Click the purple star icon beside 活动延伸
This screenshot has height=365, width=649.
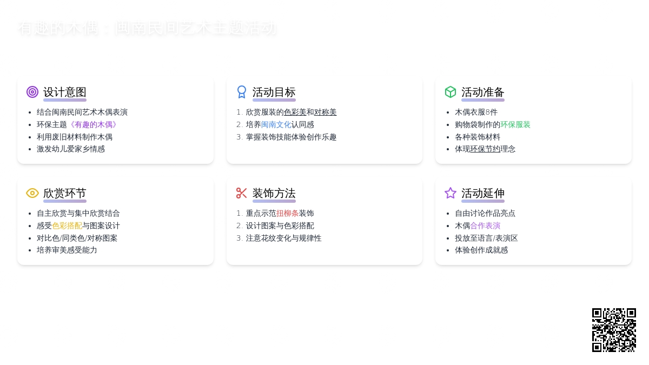point(451,193)
